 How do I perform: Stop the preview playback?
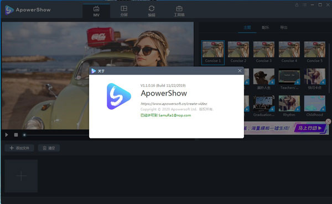pos(16,135)
